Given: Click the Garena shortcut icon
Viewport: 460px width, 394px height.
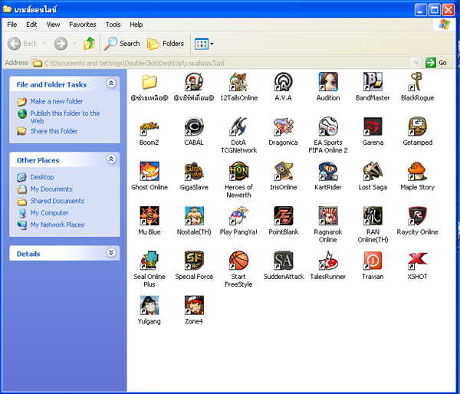Looking at the screenshot, I should click(373, 126).
